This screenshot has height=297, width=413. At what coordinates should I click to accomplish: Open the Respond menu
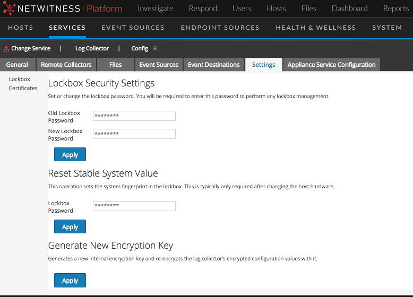(x=203, y=8)
